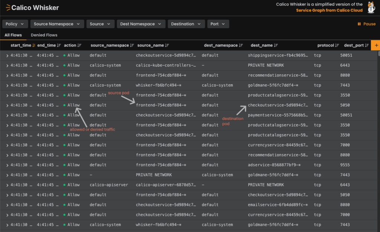This screenshot has height=232, width=380.
Task: Sort by dest_port column icon
Action: pos(367,45)
